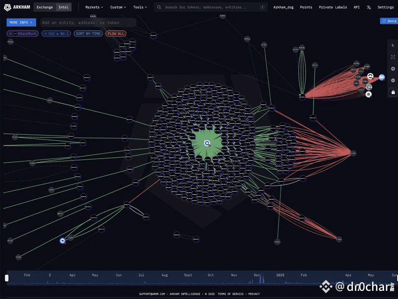This screenshot has width=398, height=299.
Task: Remove the USD ≥ $0.1 filter
Action: point(46,34)
